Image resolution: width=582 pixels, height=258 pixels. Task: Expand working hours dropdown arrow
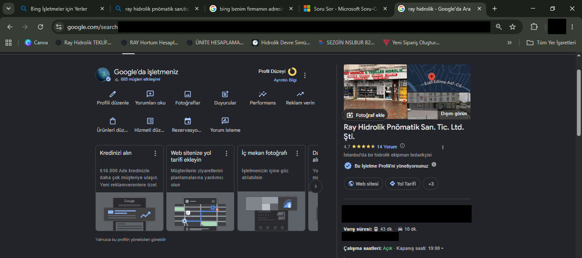pyautogui.click(x=442, y=249)
